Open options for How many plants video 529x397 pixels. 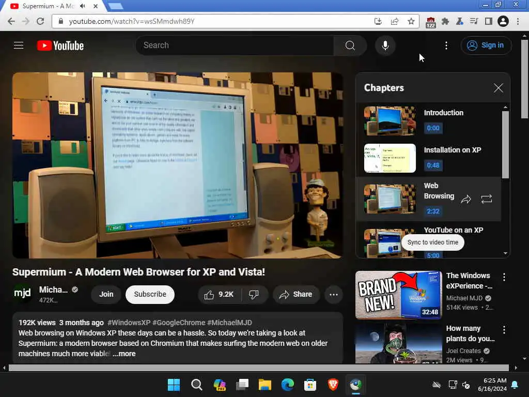pyautogui.click(x=504, y=330)
